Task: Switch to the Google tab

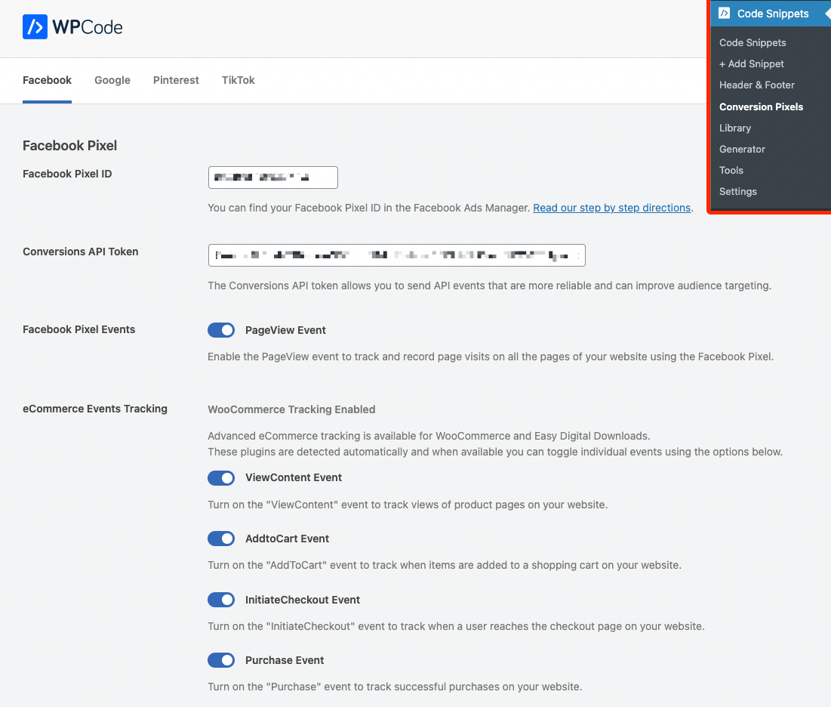Action: [112, 80]
